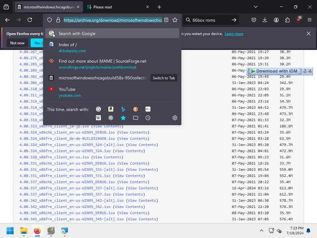Open 4.00.324_x86fre_client_de-de-BUILD324GER.iso link
This screenshot has height=238, width=317.
(67, 139)
